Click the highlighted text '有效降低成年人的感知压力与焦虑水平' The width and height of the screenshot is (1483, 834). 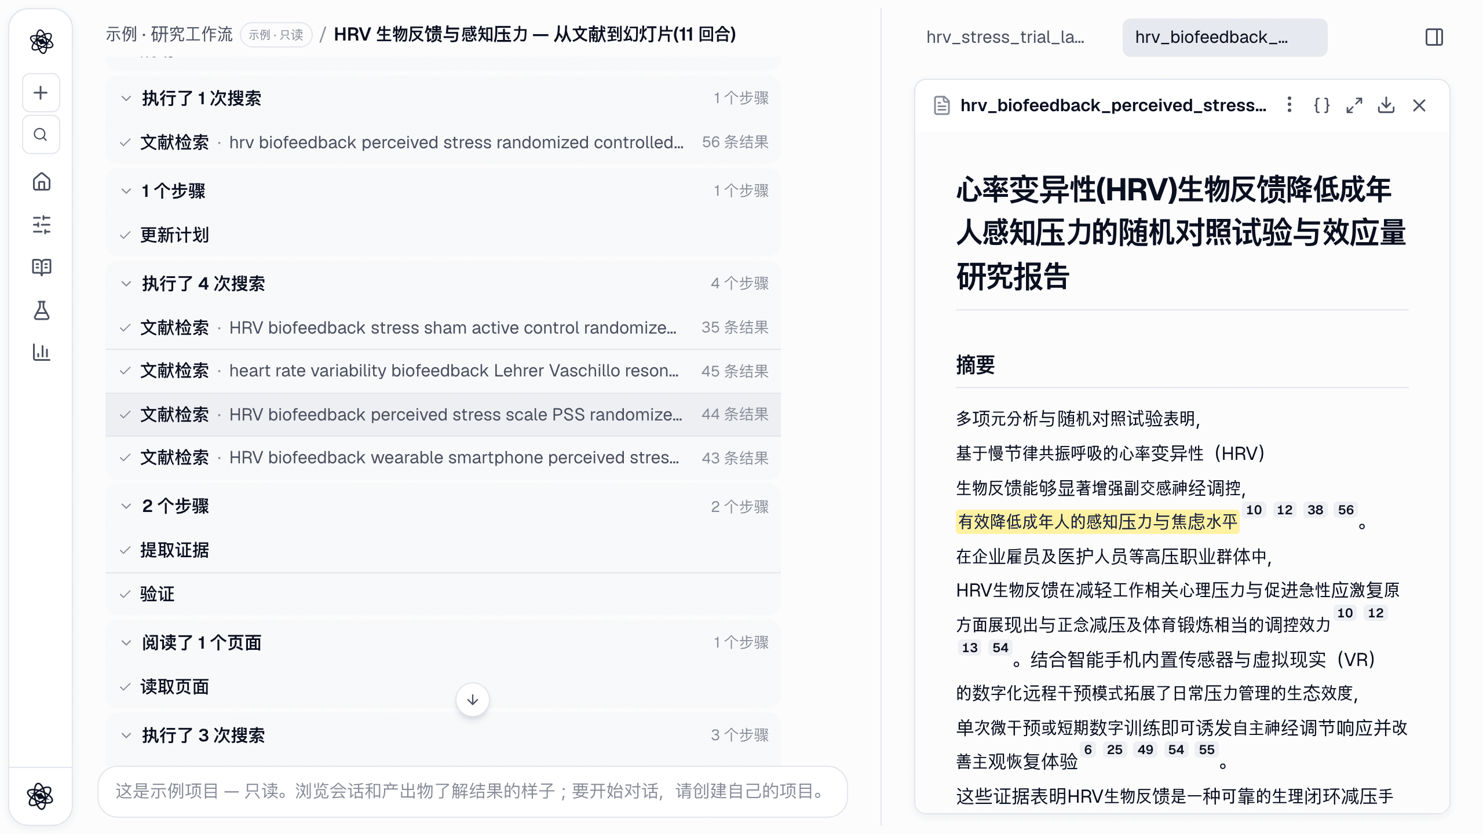1097,522
